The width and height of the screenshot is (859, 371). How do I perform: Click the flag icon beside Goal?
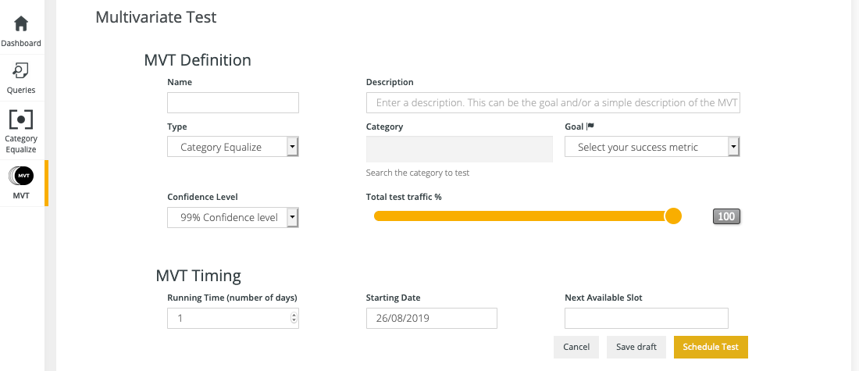pyautogui.click(x=590, y=127)
